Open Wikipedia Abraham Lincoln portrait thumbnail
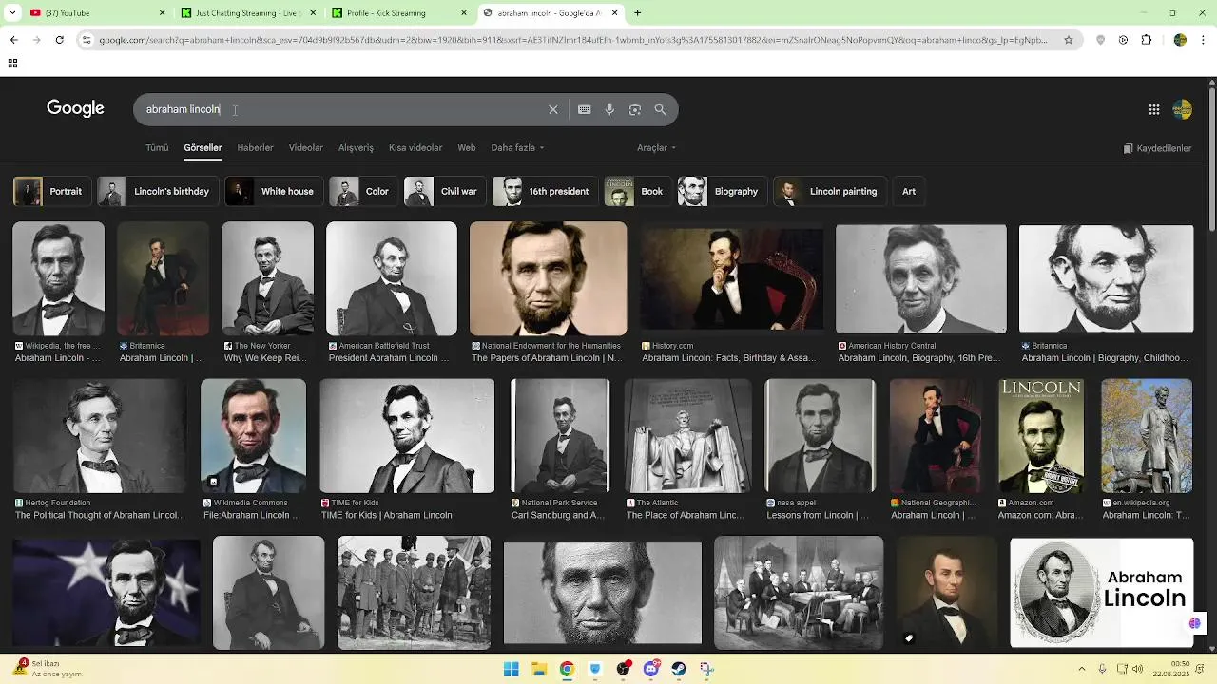 pyautogui.click(x=58, y=279)
